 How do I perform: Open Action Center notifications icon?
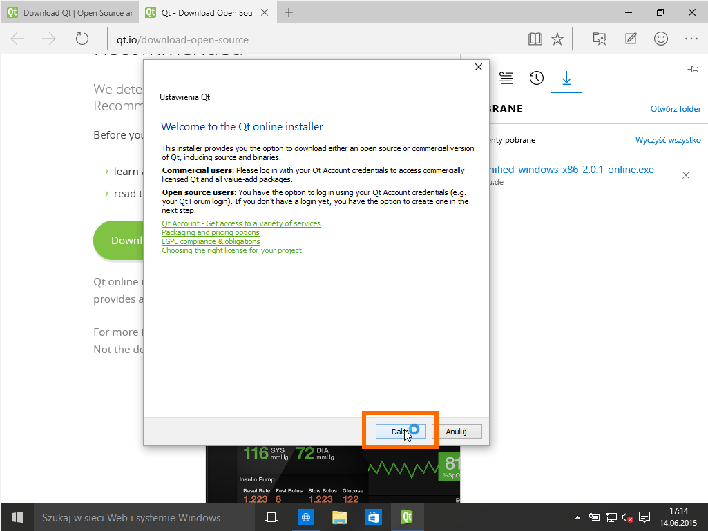tap(644, 517)
